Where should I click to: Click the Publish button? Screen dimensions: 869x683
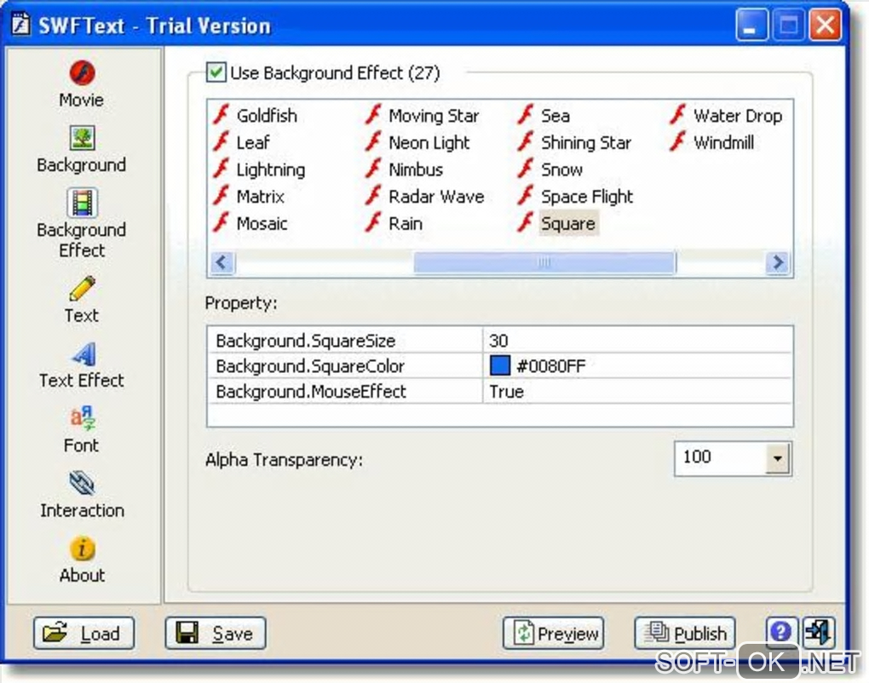click(685, 633)
